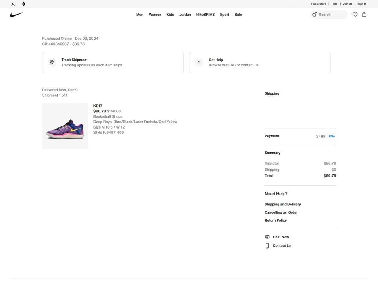Open the Get Help card
Image resolution: width=378 pixels, height=282 pixels.
coord(260,62)
